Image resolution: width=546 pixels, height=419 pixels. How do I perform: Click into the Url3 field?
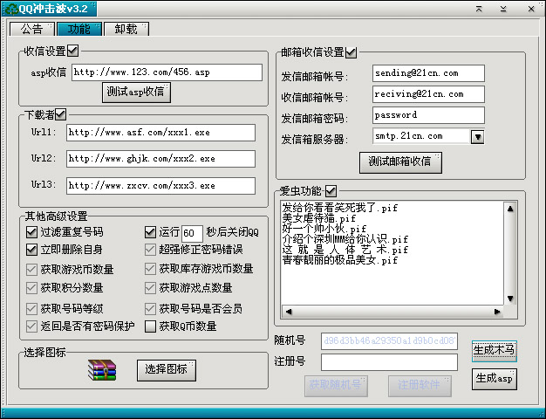click(x=160, y=186)
